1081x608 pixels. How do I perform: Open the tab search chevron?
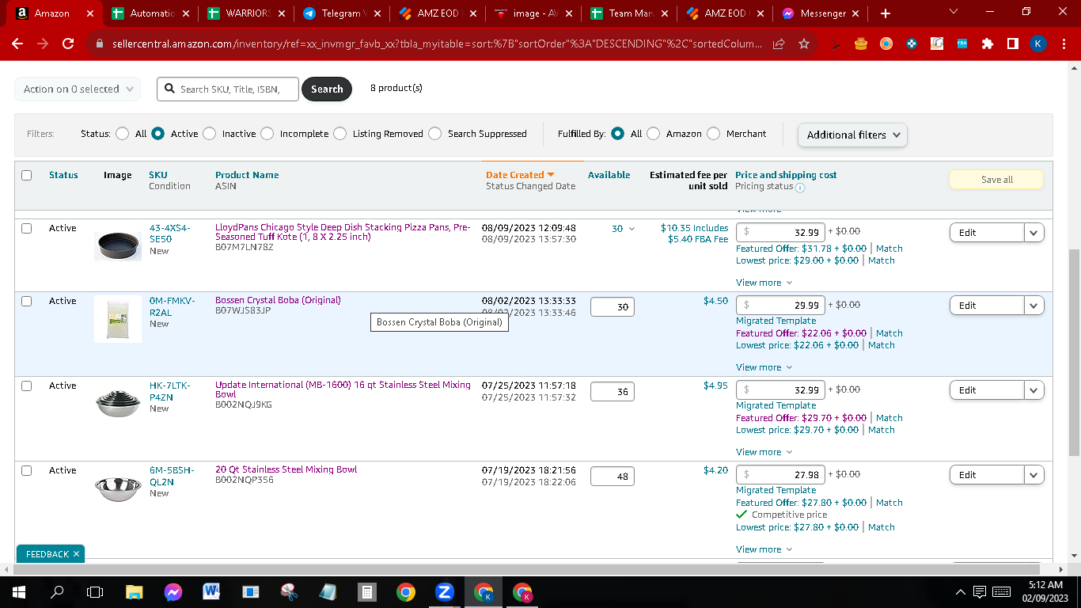[953, 12]
